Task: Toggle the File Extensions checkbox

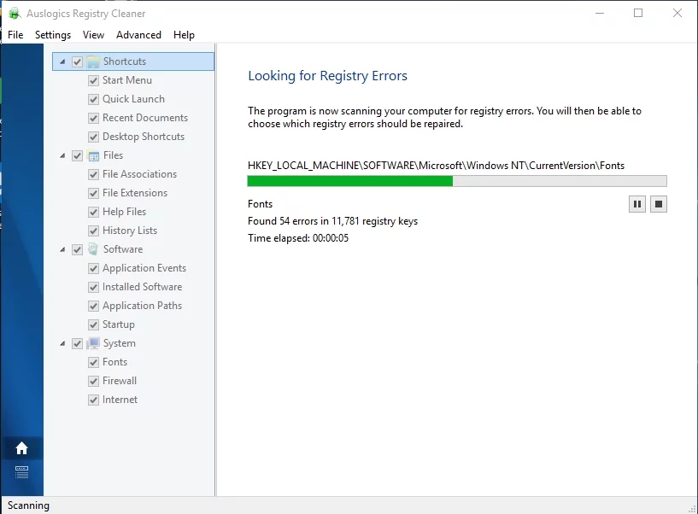Action: click(x=93, y=193)
